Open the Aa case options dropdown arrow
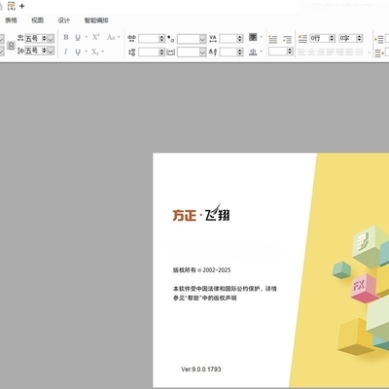The height and width of the screenshot is (389, 389). coord(119,37)
